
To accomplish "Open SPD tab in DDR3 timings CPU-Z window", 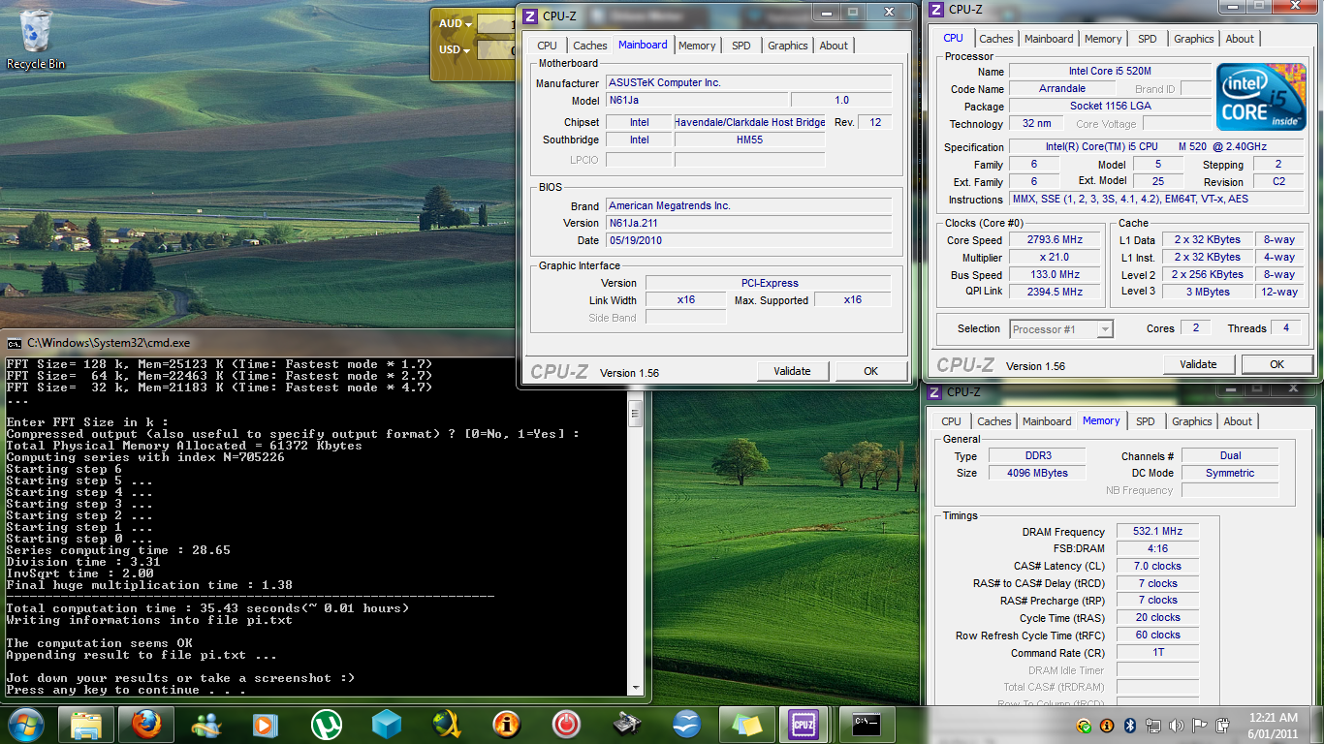I will [x=1146, y=421].
